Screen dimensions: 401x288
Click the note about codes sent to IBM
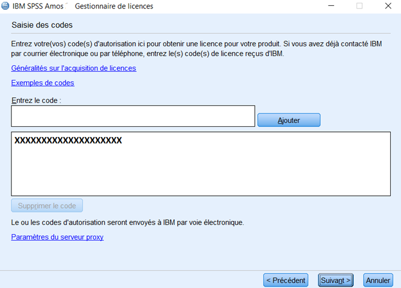[128, 222]
